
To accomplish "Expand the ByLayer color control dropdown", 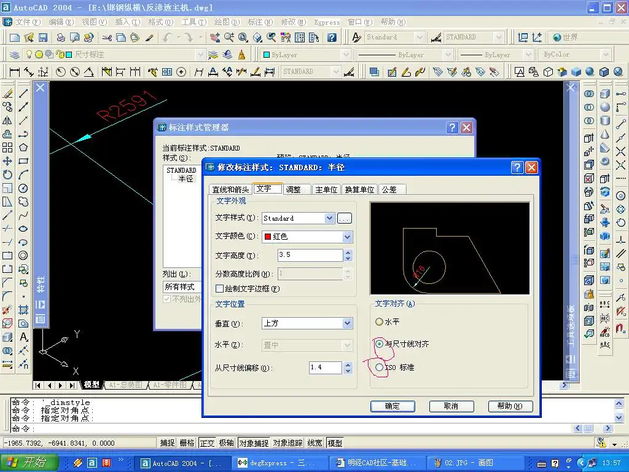I will (x=346, y=55).
